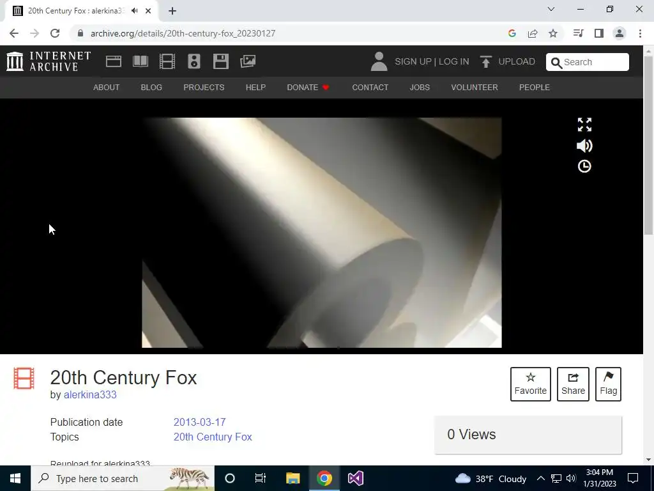Open the PROJECTS menu item
The height and width of the screenshot is (491, 654).
[x=204, y=87]
